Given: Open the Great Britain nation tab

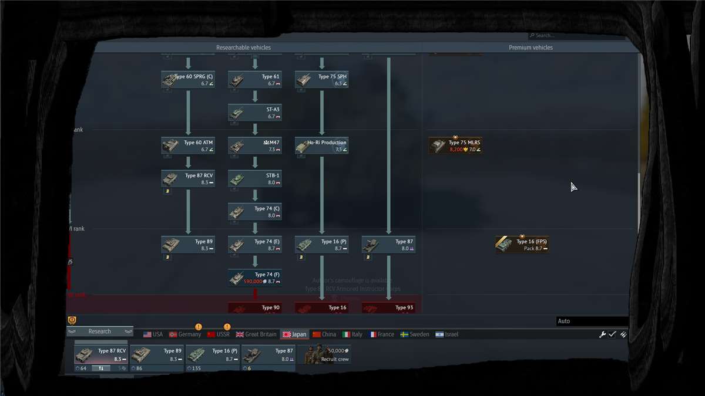Looking at the screenshot, I should click(x=256, y=334).
